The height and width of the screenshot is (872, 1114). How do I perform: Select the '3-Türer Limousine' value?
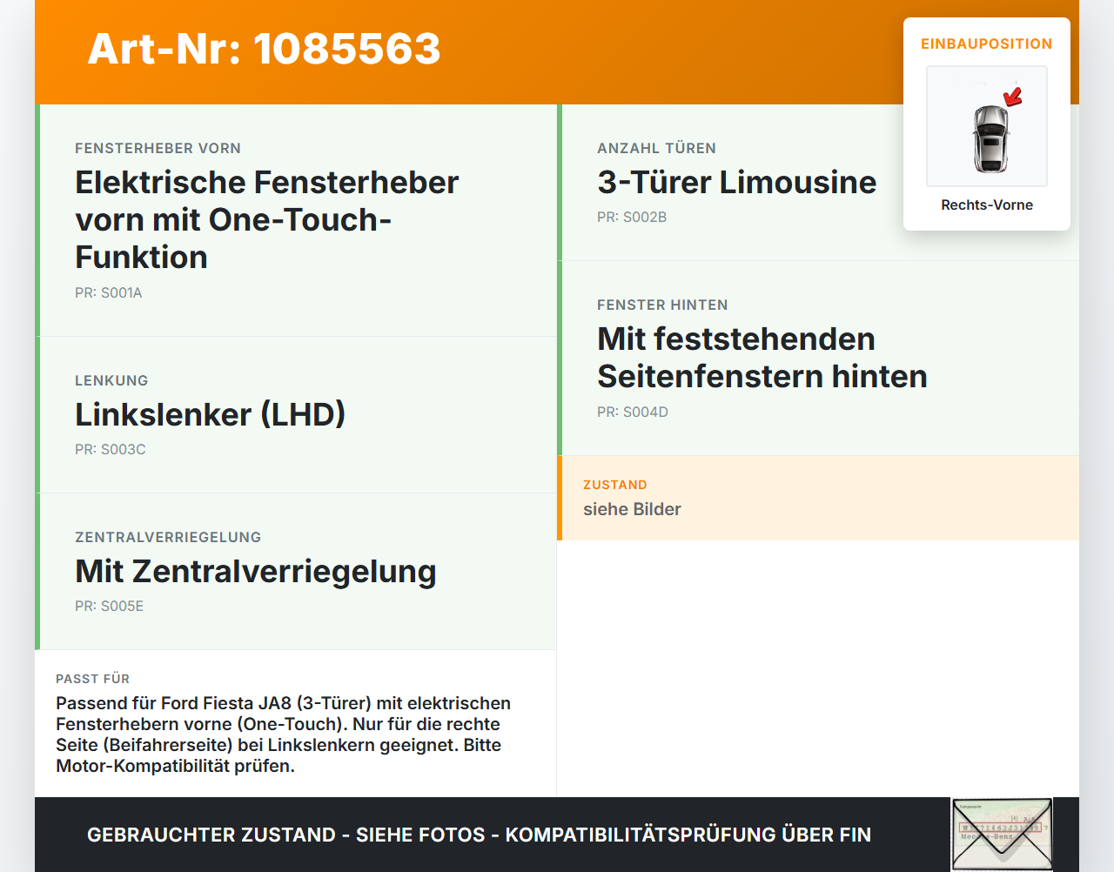tap(737, 182)
